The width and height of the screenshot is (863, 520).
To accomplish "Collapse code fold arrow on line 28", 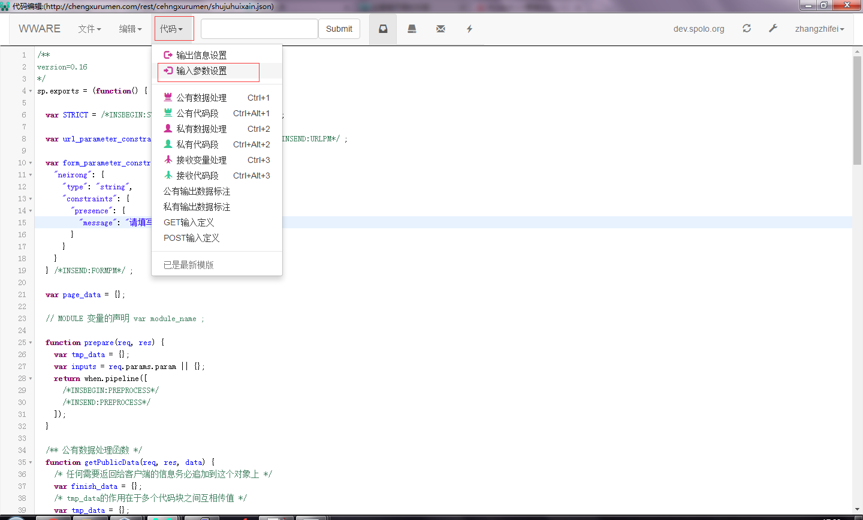I will [31, 379].
